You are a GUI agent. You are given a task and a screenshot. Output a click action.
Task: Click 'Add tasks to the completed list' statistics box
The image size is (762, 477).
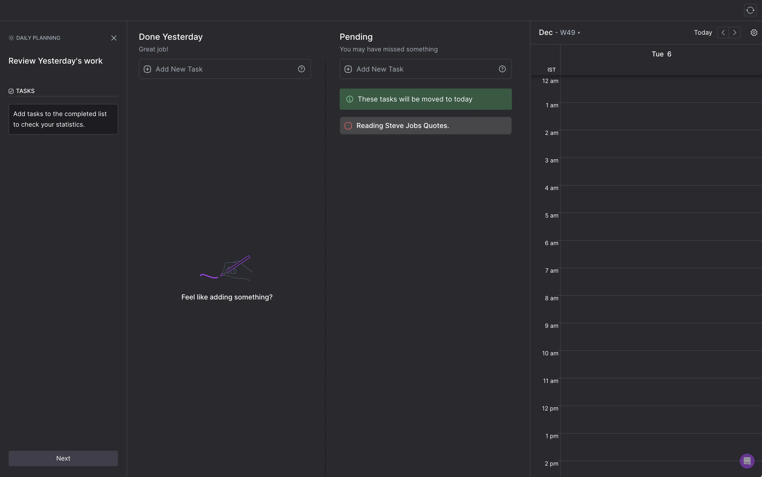coord(63,119)
